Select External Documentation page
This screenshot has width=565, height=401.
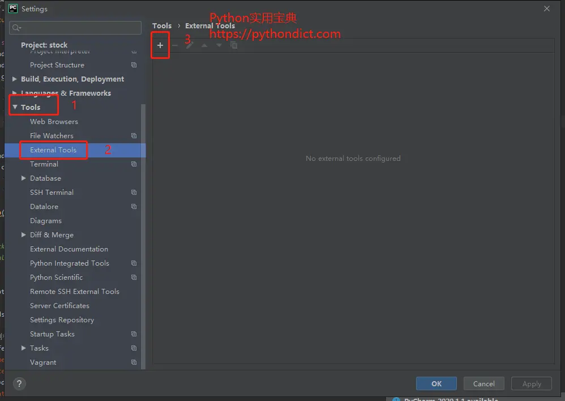69,249
